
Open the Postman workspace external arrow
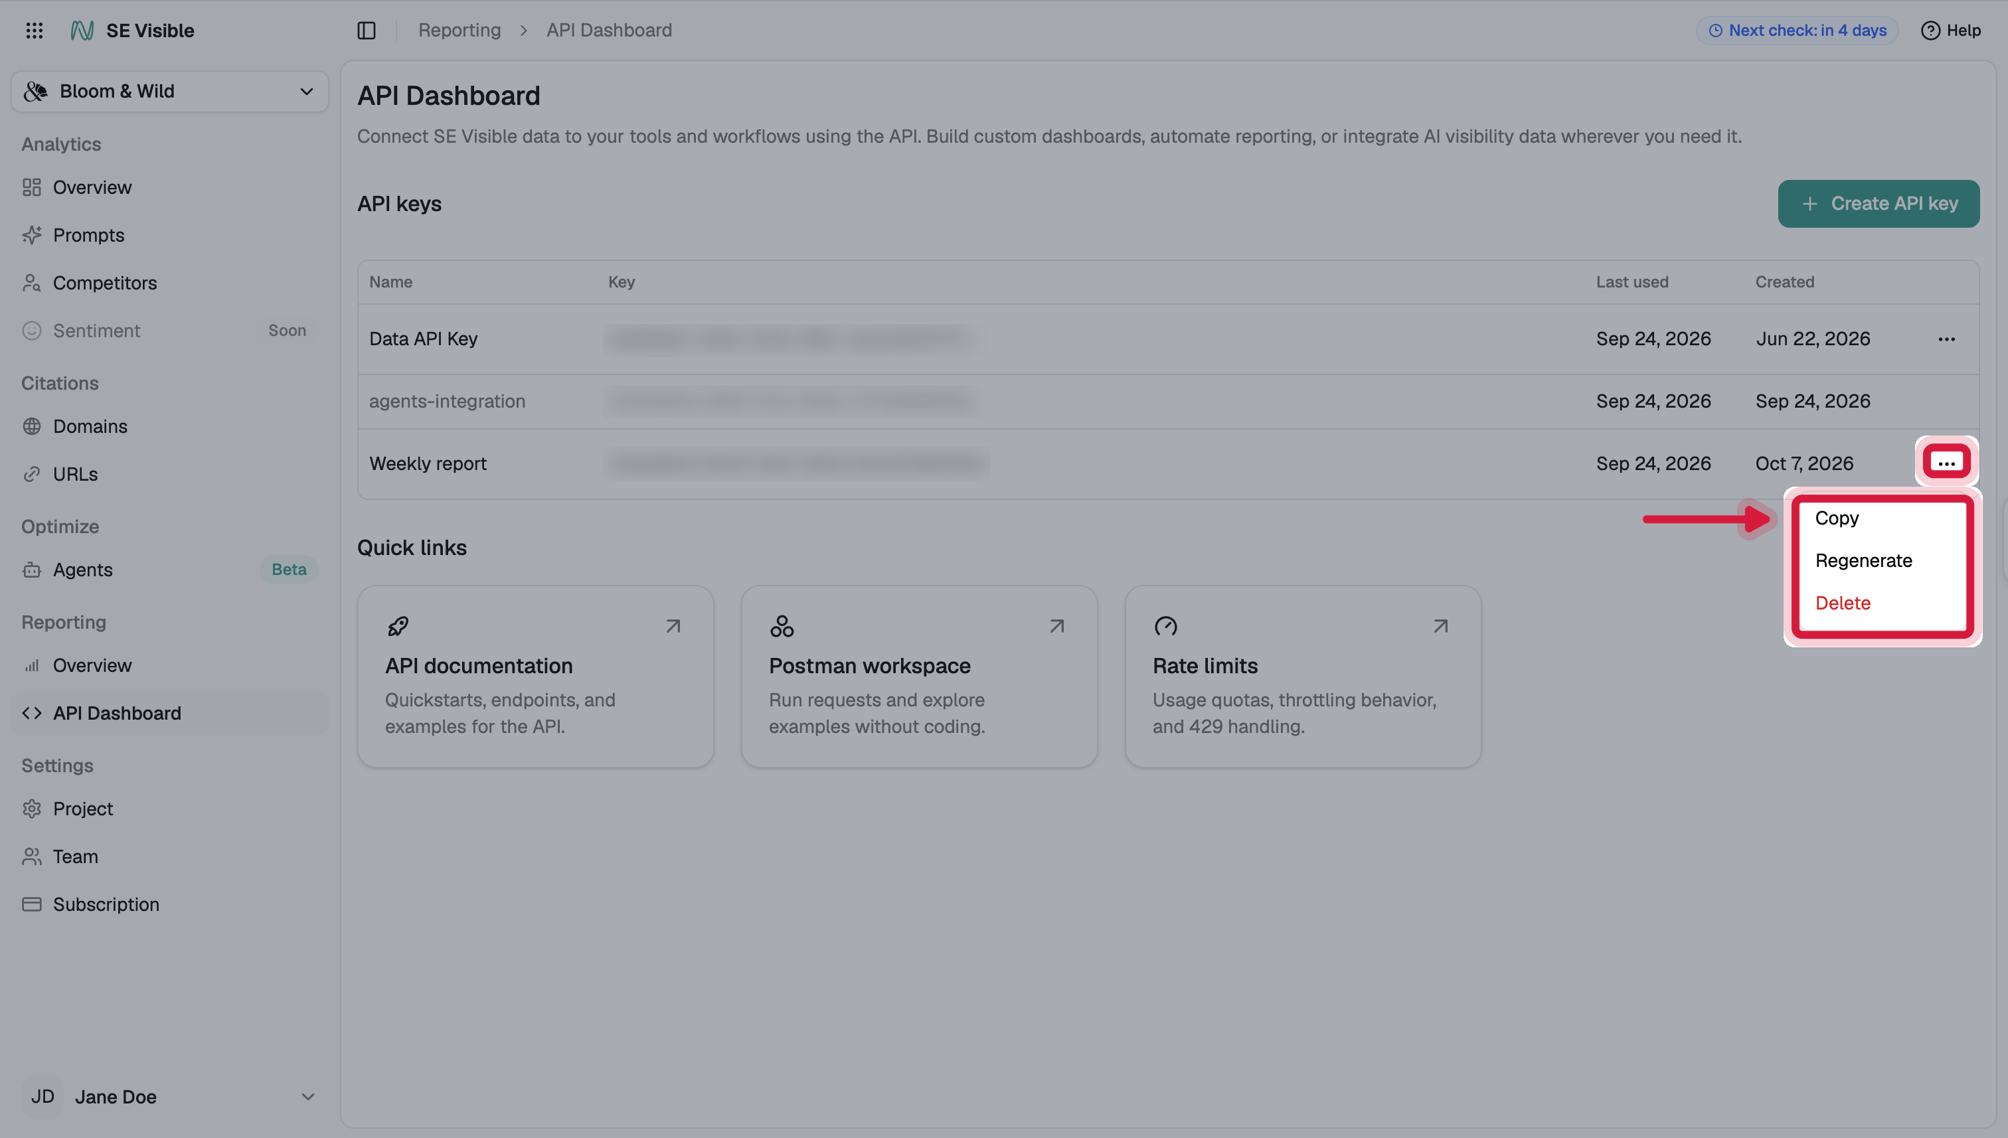pos(1056,626)
